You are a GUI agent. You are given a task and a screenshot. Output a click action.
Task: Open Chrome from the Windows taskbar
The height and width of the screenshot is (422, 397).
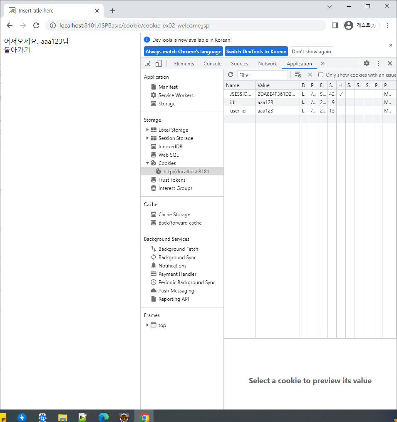click(x=144, y=417)
